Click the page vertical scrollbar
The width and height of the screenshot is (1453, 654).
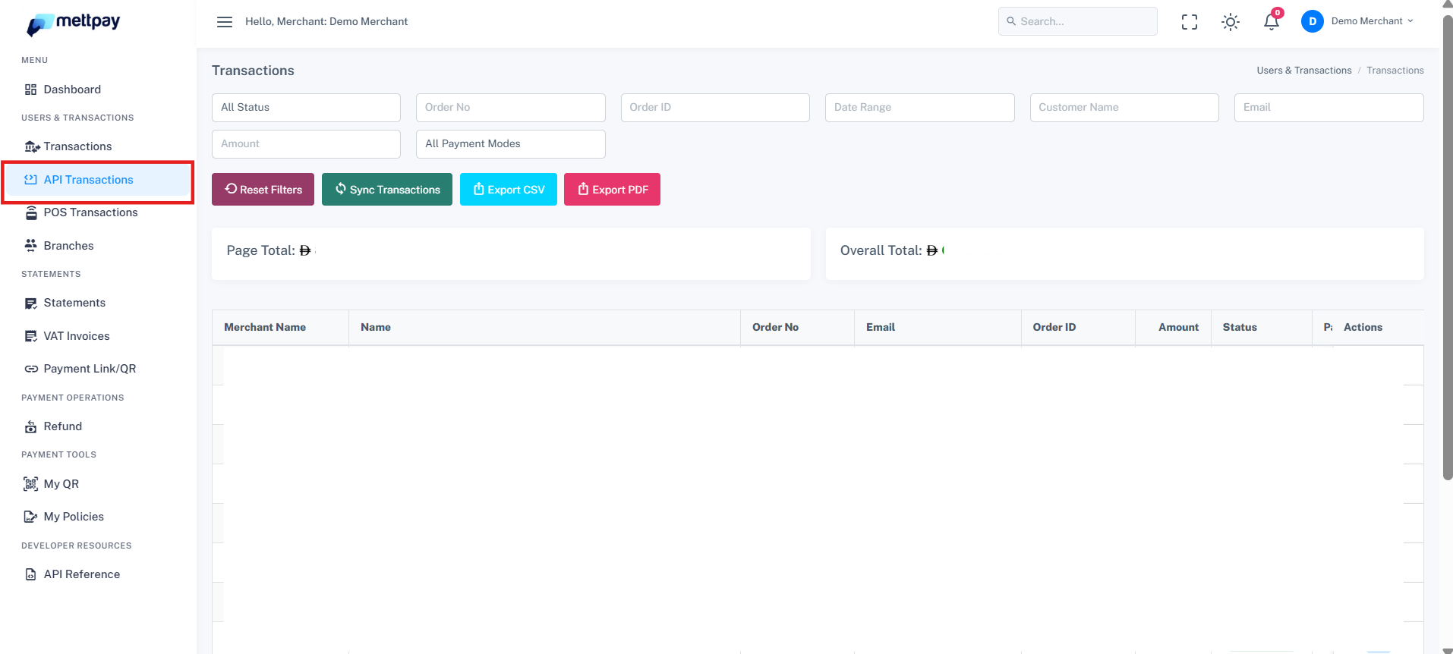click(1447, 247)
